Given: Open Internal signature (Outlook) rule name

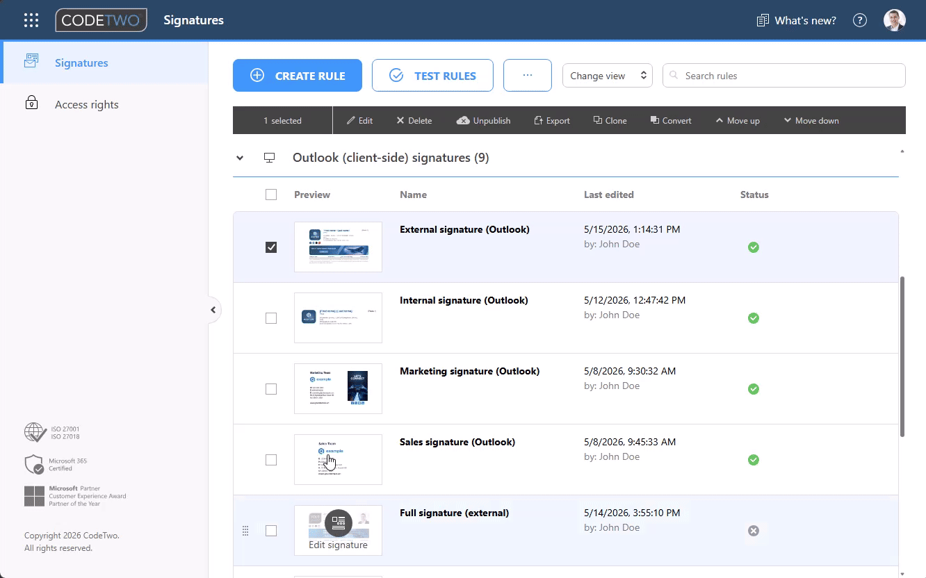Looking at the screenshot, I should coord(464,300).
